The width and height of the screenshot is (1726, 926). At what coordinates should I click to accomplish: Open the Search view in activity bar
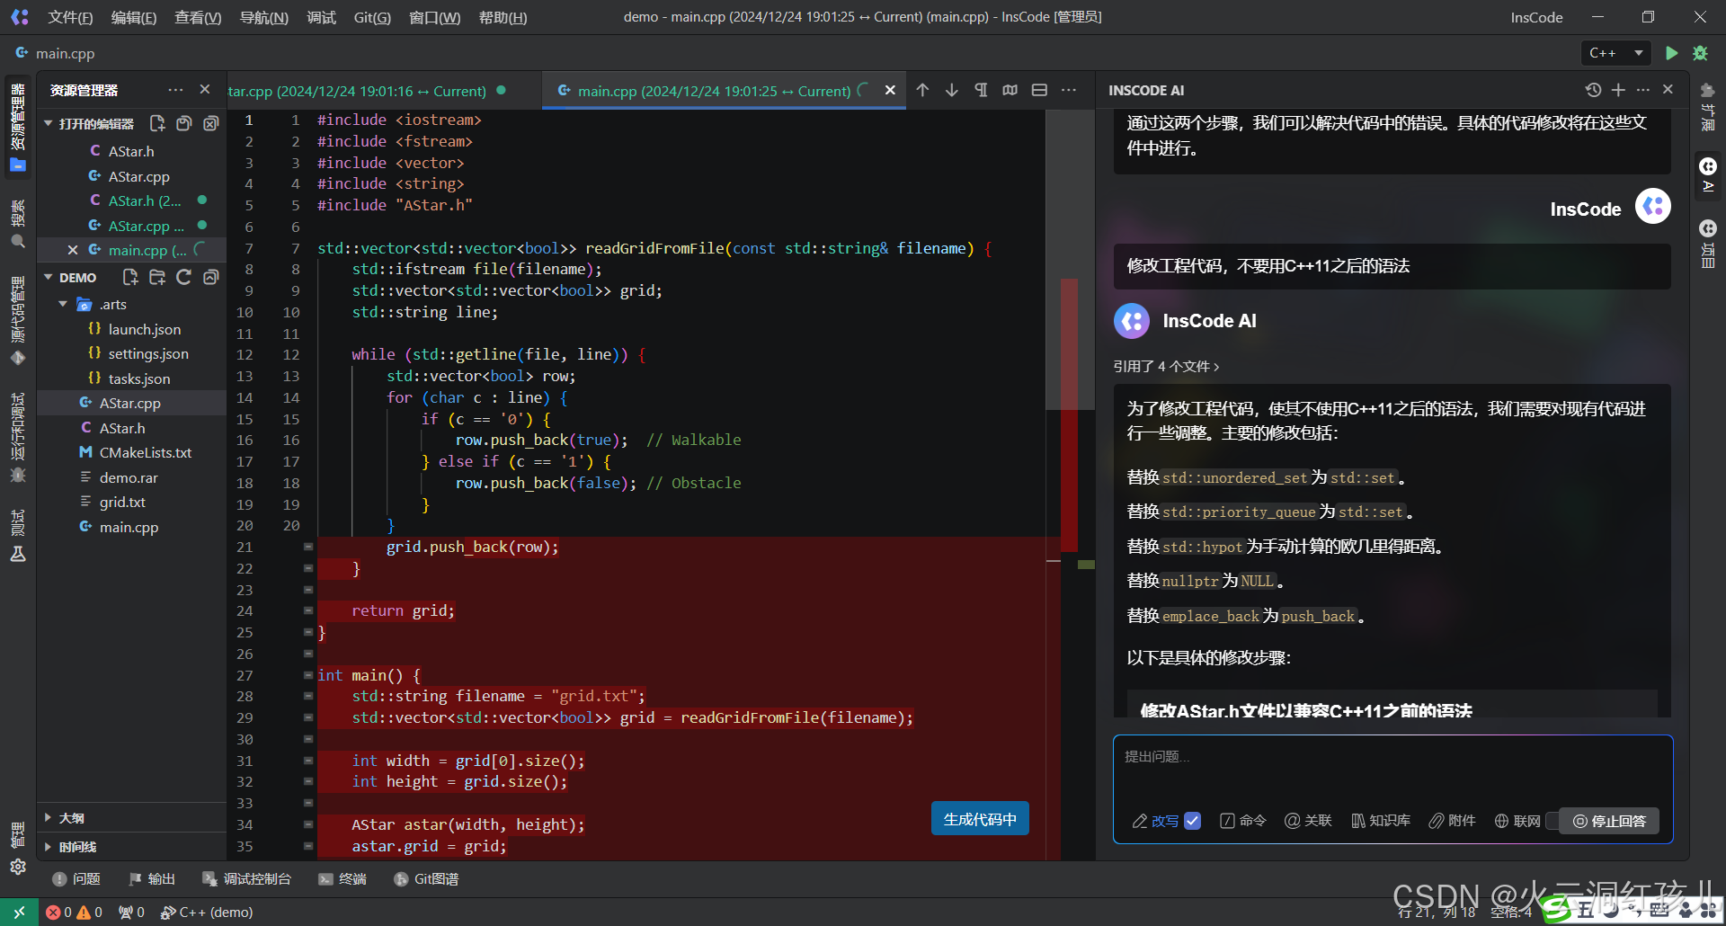coord(18,225)
